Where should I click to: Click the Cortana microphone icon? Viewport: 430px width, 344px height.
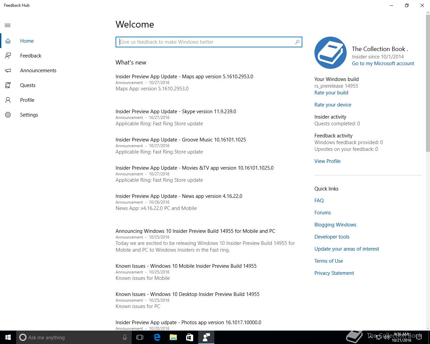[125, 337]
